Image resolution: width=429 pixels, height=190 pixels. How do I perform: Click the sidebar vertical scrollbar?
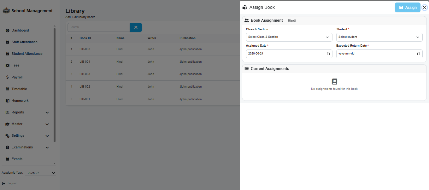(55, 85)
